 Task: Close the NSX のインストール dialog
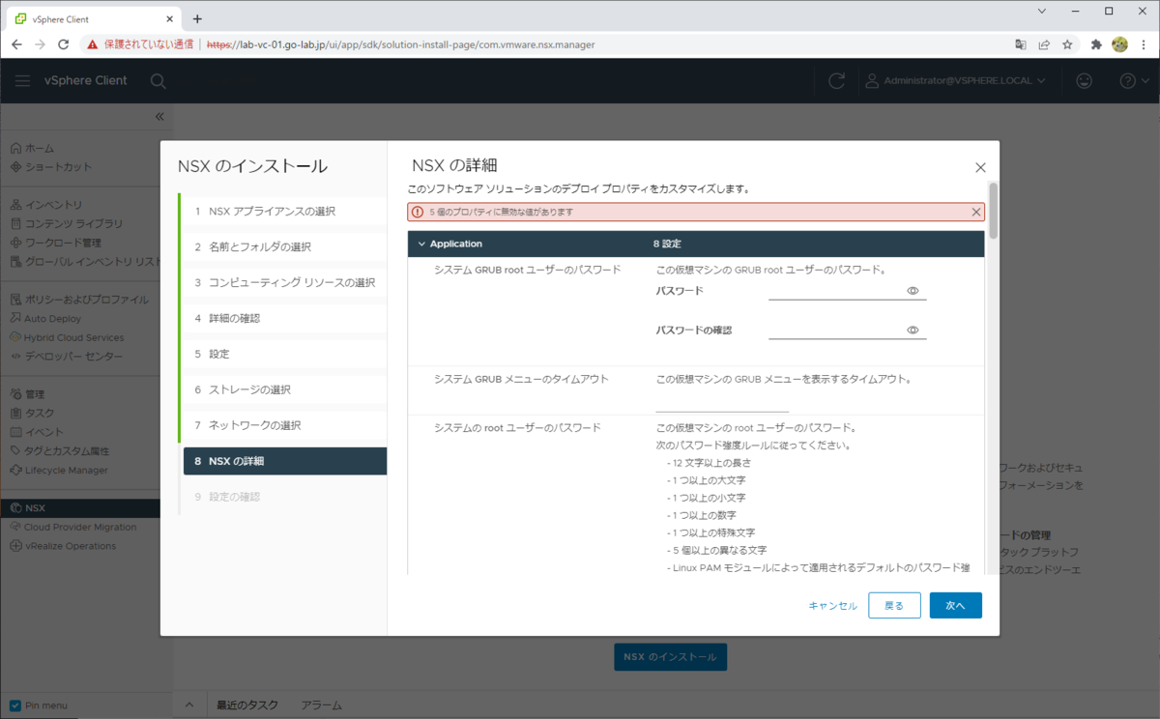[980, 168]
